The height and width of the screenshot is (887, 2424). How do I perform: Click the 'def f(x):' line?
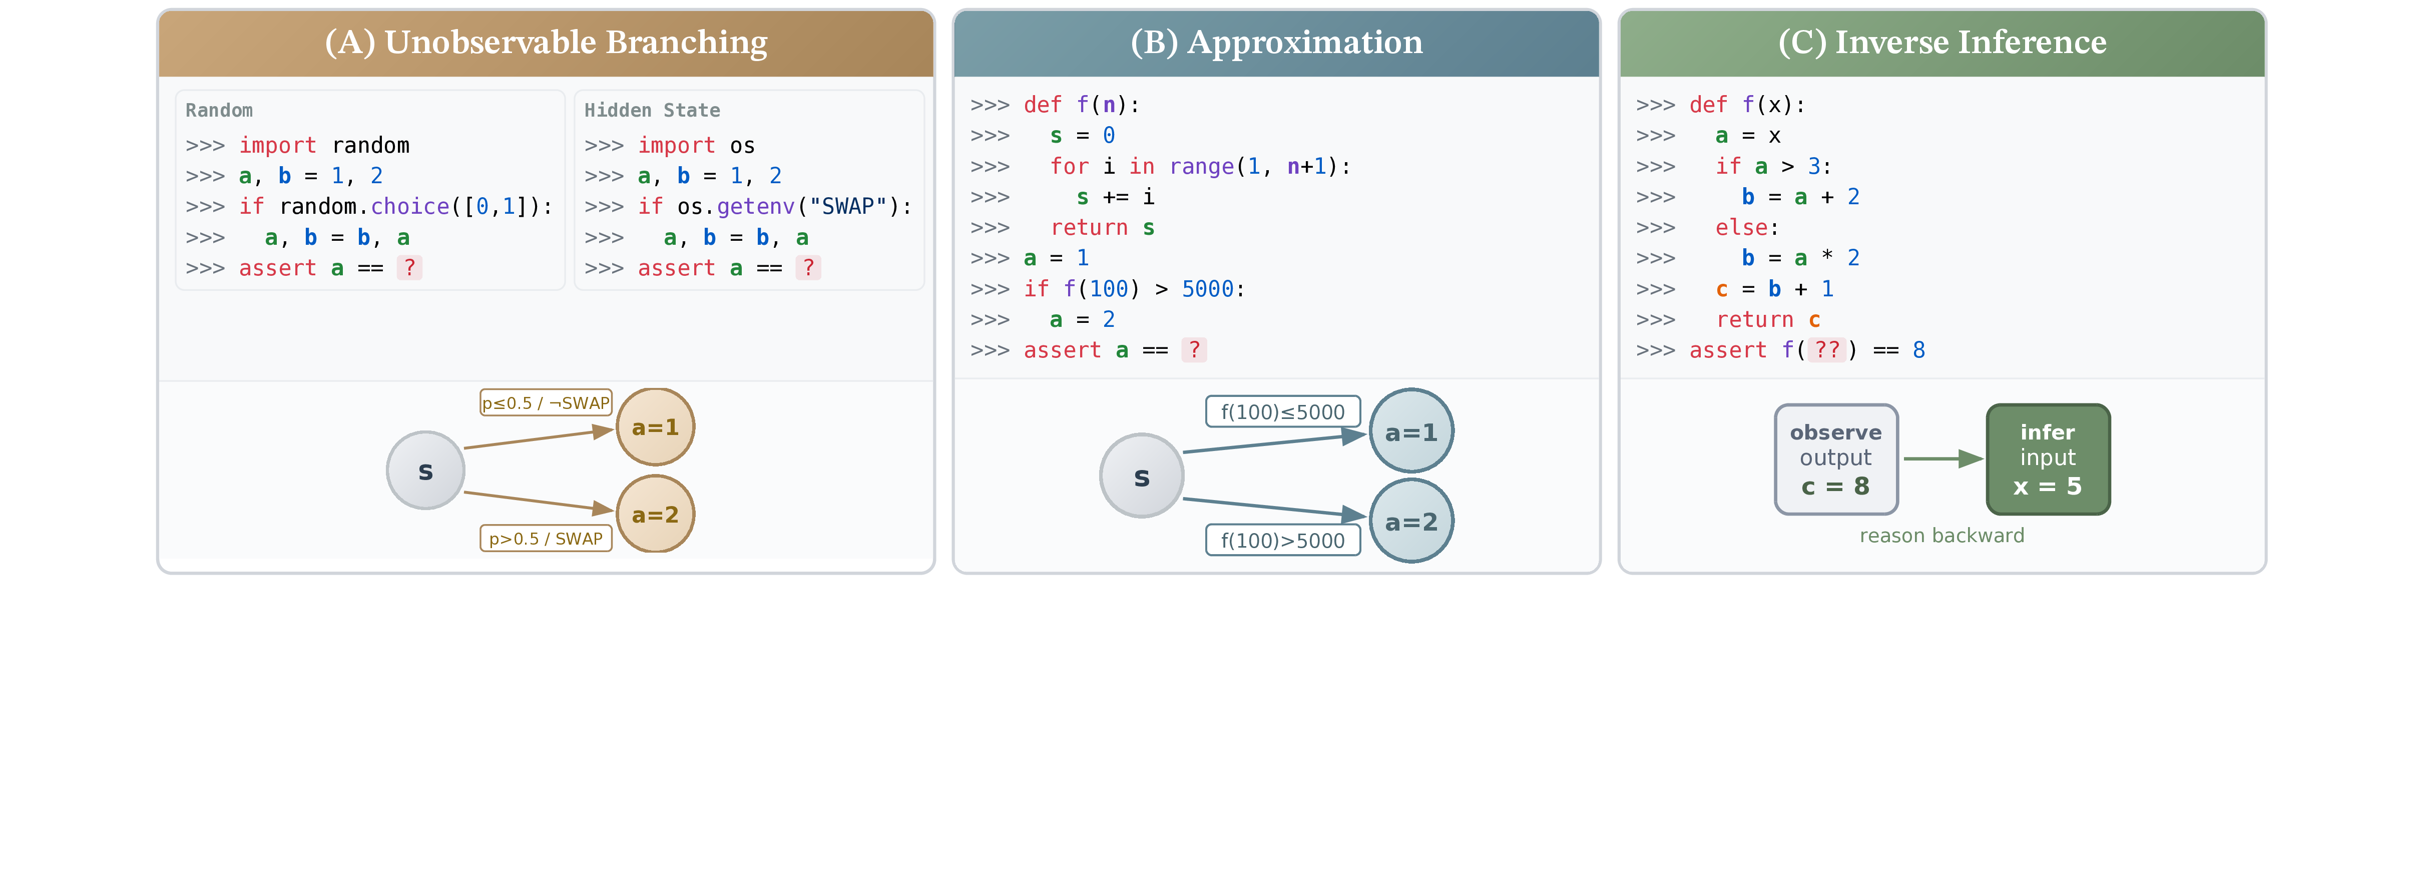(1720, 105)
